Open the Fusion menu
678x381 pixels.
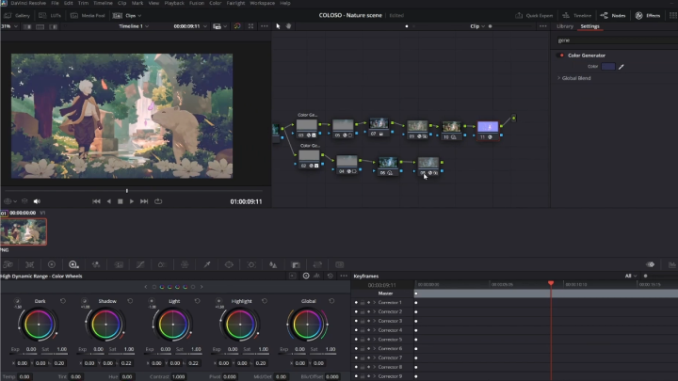pyautogui.click(x=196, y=3)
